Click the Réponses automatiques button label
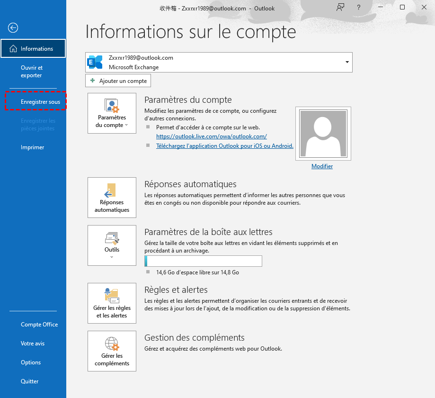Viewport: 435px width, 398px height. click(x=112, y=206)
